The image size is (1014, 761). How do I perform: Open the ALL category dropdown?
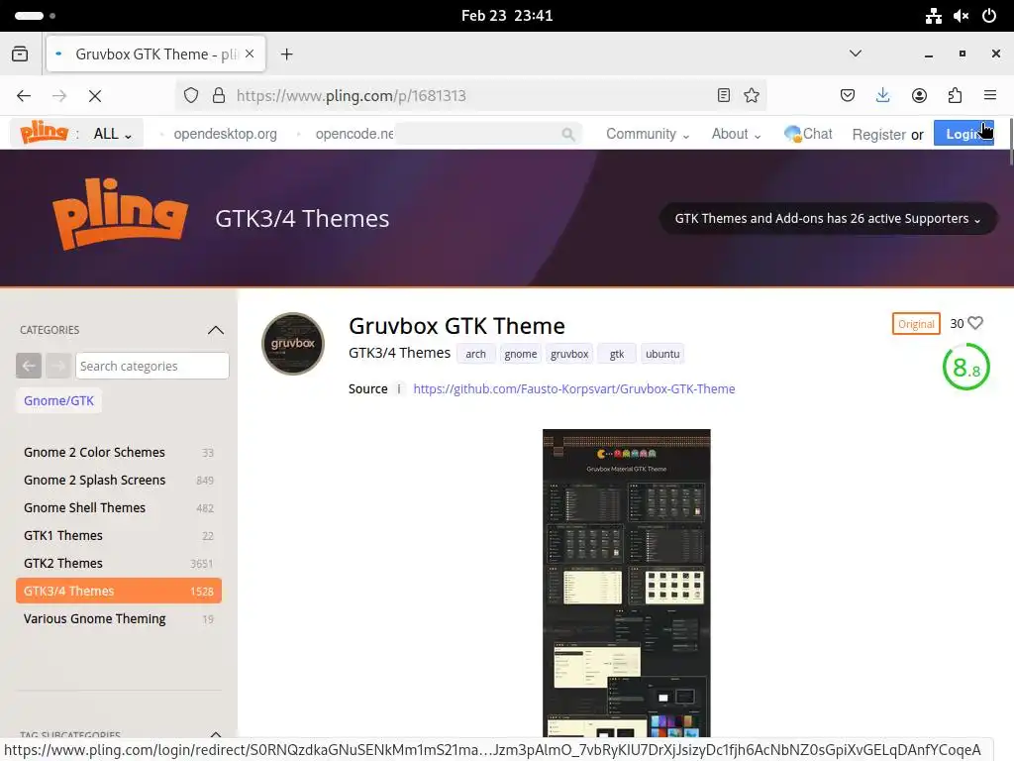pos(113,134)
